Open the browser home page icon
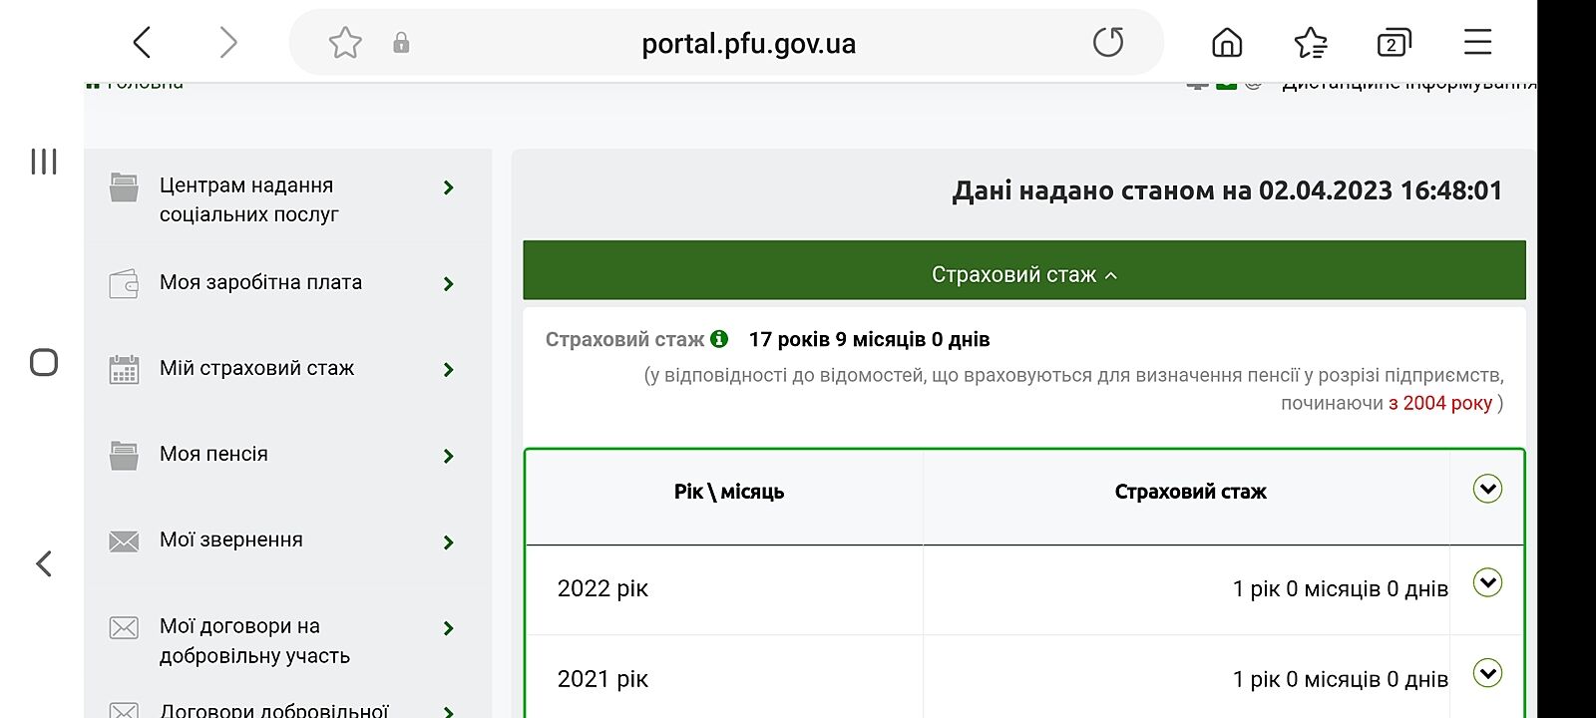The image size is (1596, 718). [1226, 43]
